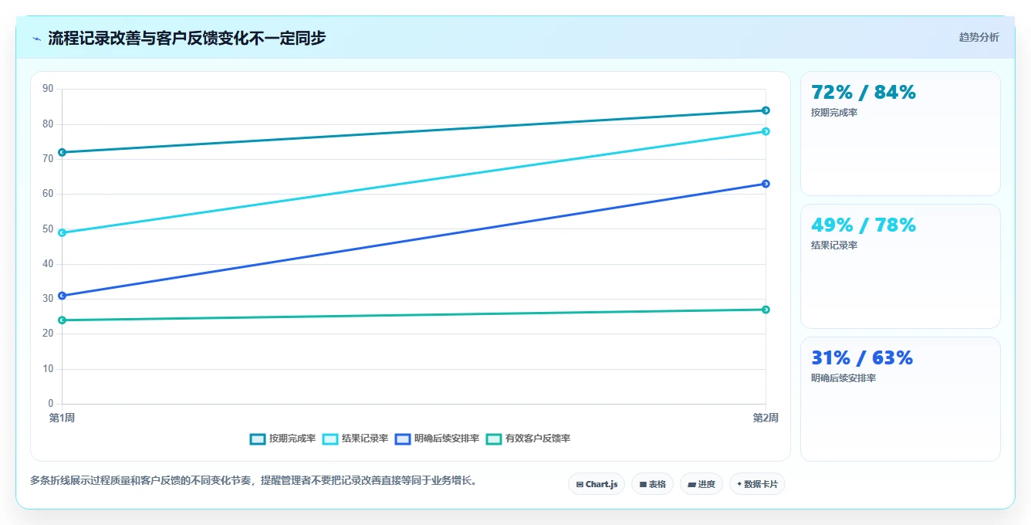Viewport: 1031px width, 525px height.
Task: Click the y-axis tick label 20
Action: pos(48,334)
